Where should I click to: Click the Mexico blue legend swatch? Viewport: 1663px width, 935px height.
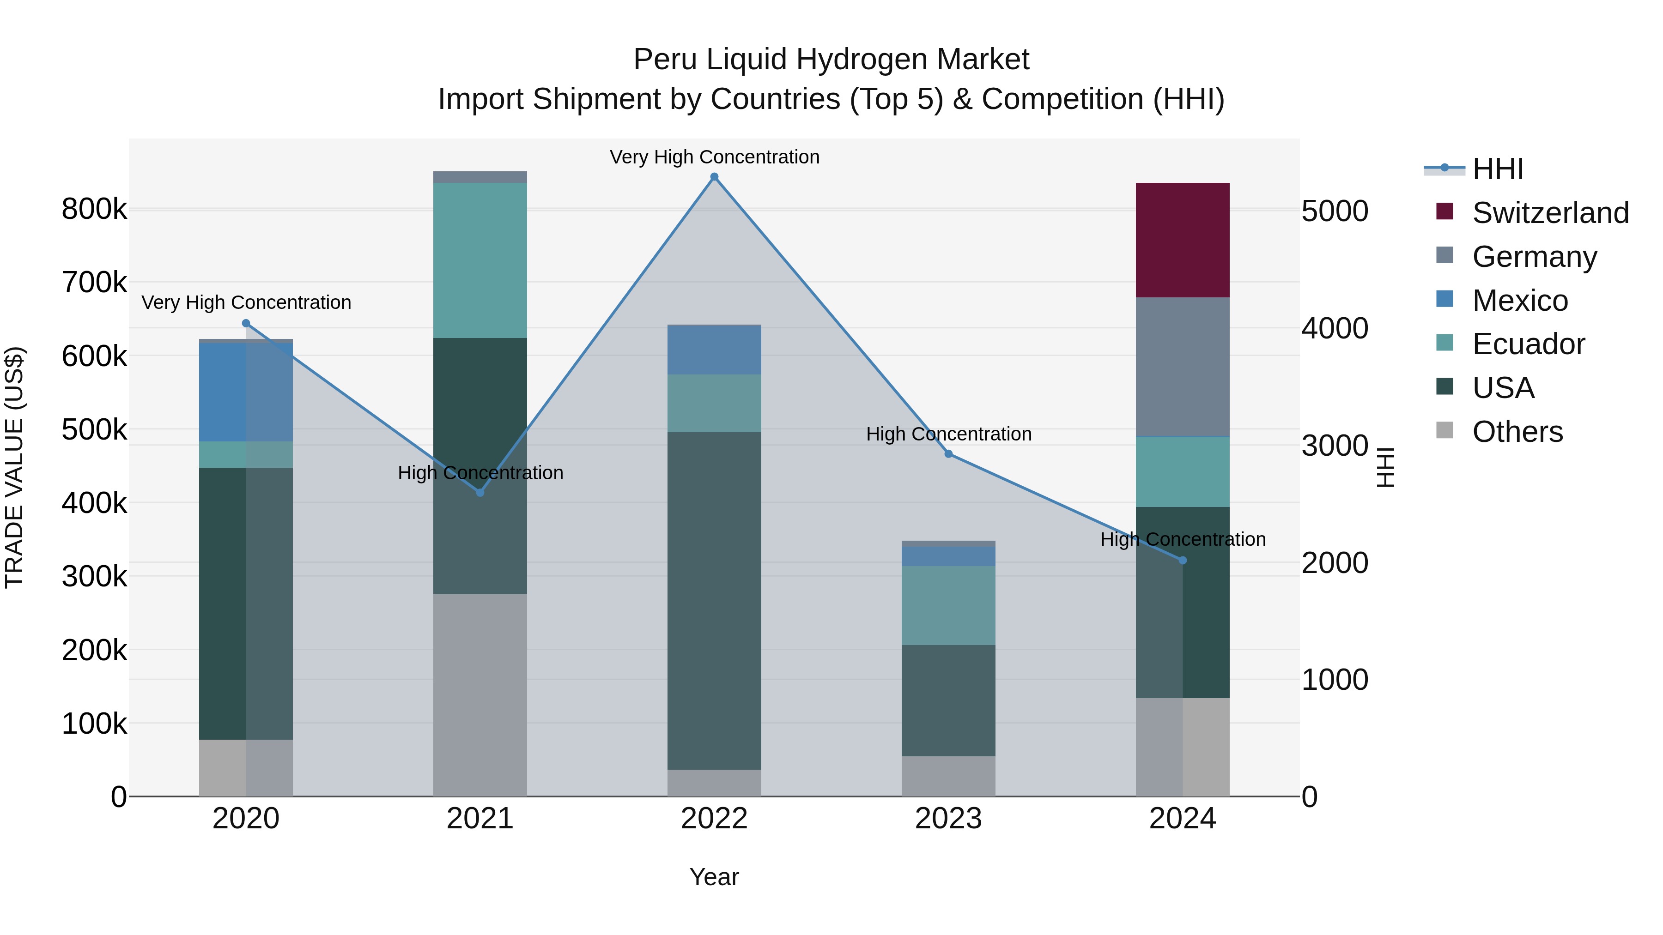1445,299
